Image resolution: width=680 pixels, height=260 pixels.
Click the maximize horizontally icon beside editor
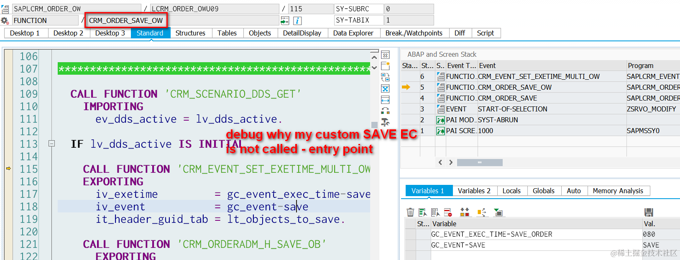point(385,100)
